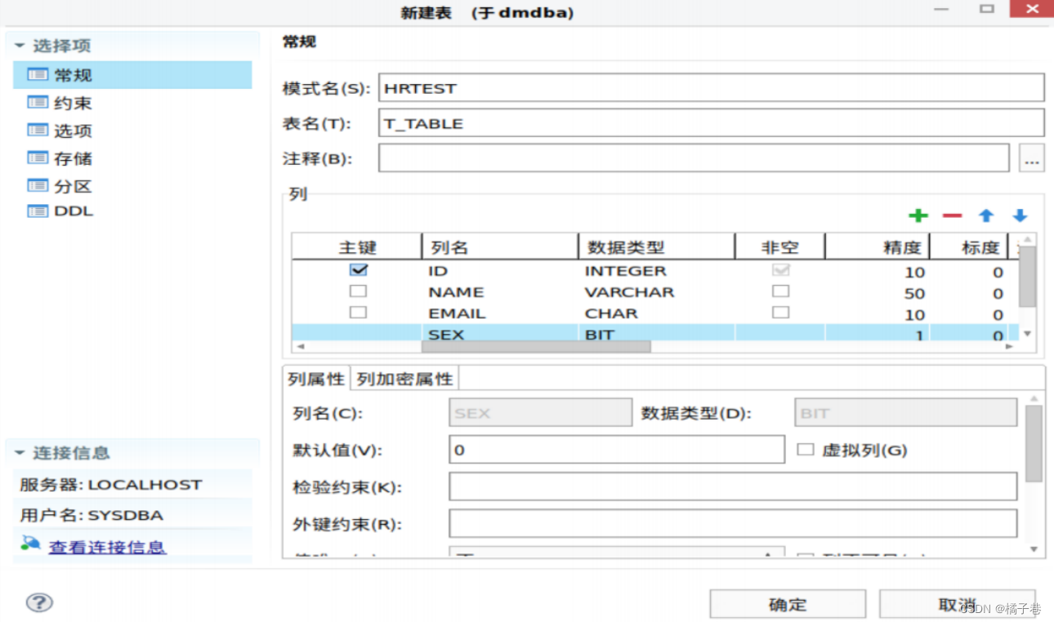Open the 分区 page
1054x622 pixels.
(x=73, y=186)
